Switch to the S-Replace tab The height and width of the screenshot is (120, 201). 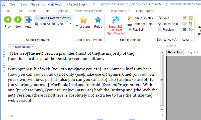tap(192, 52)
